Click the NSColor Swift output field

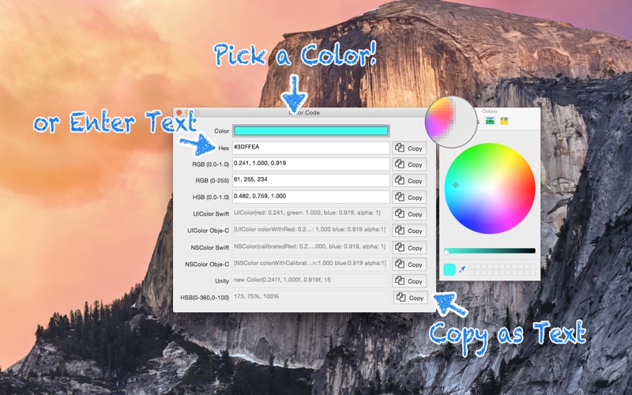tap(310, 247)
